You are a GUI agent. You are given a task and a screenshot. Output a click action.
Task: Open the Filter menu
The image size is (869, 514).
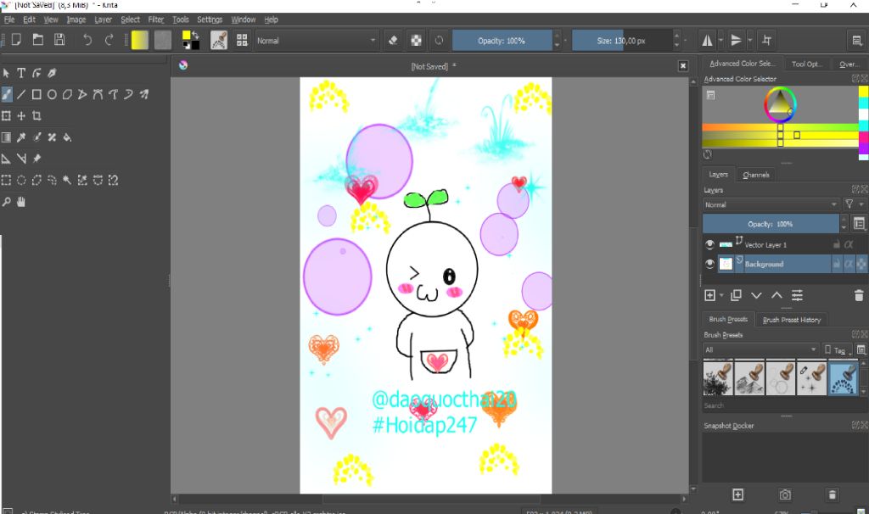coord(156,20)
